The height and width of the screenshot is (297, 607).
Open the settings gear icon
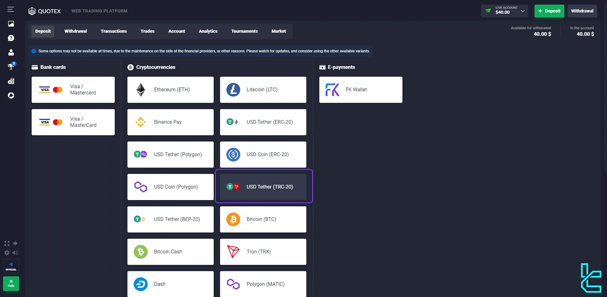[7, 253]
